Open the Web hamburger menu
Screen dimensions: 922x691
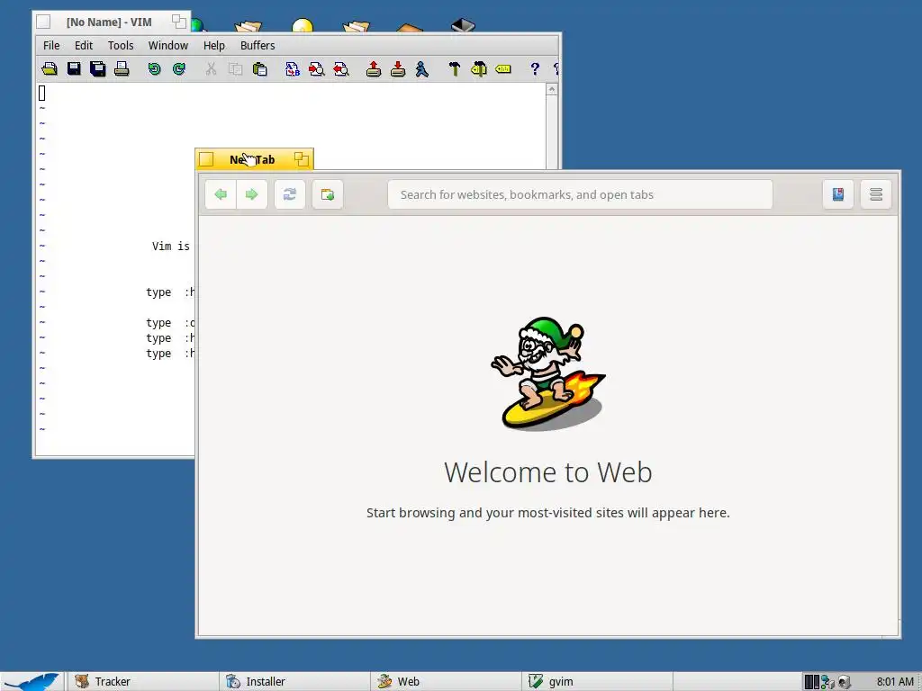[x=875, y=194]
